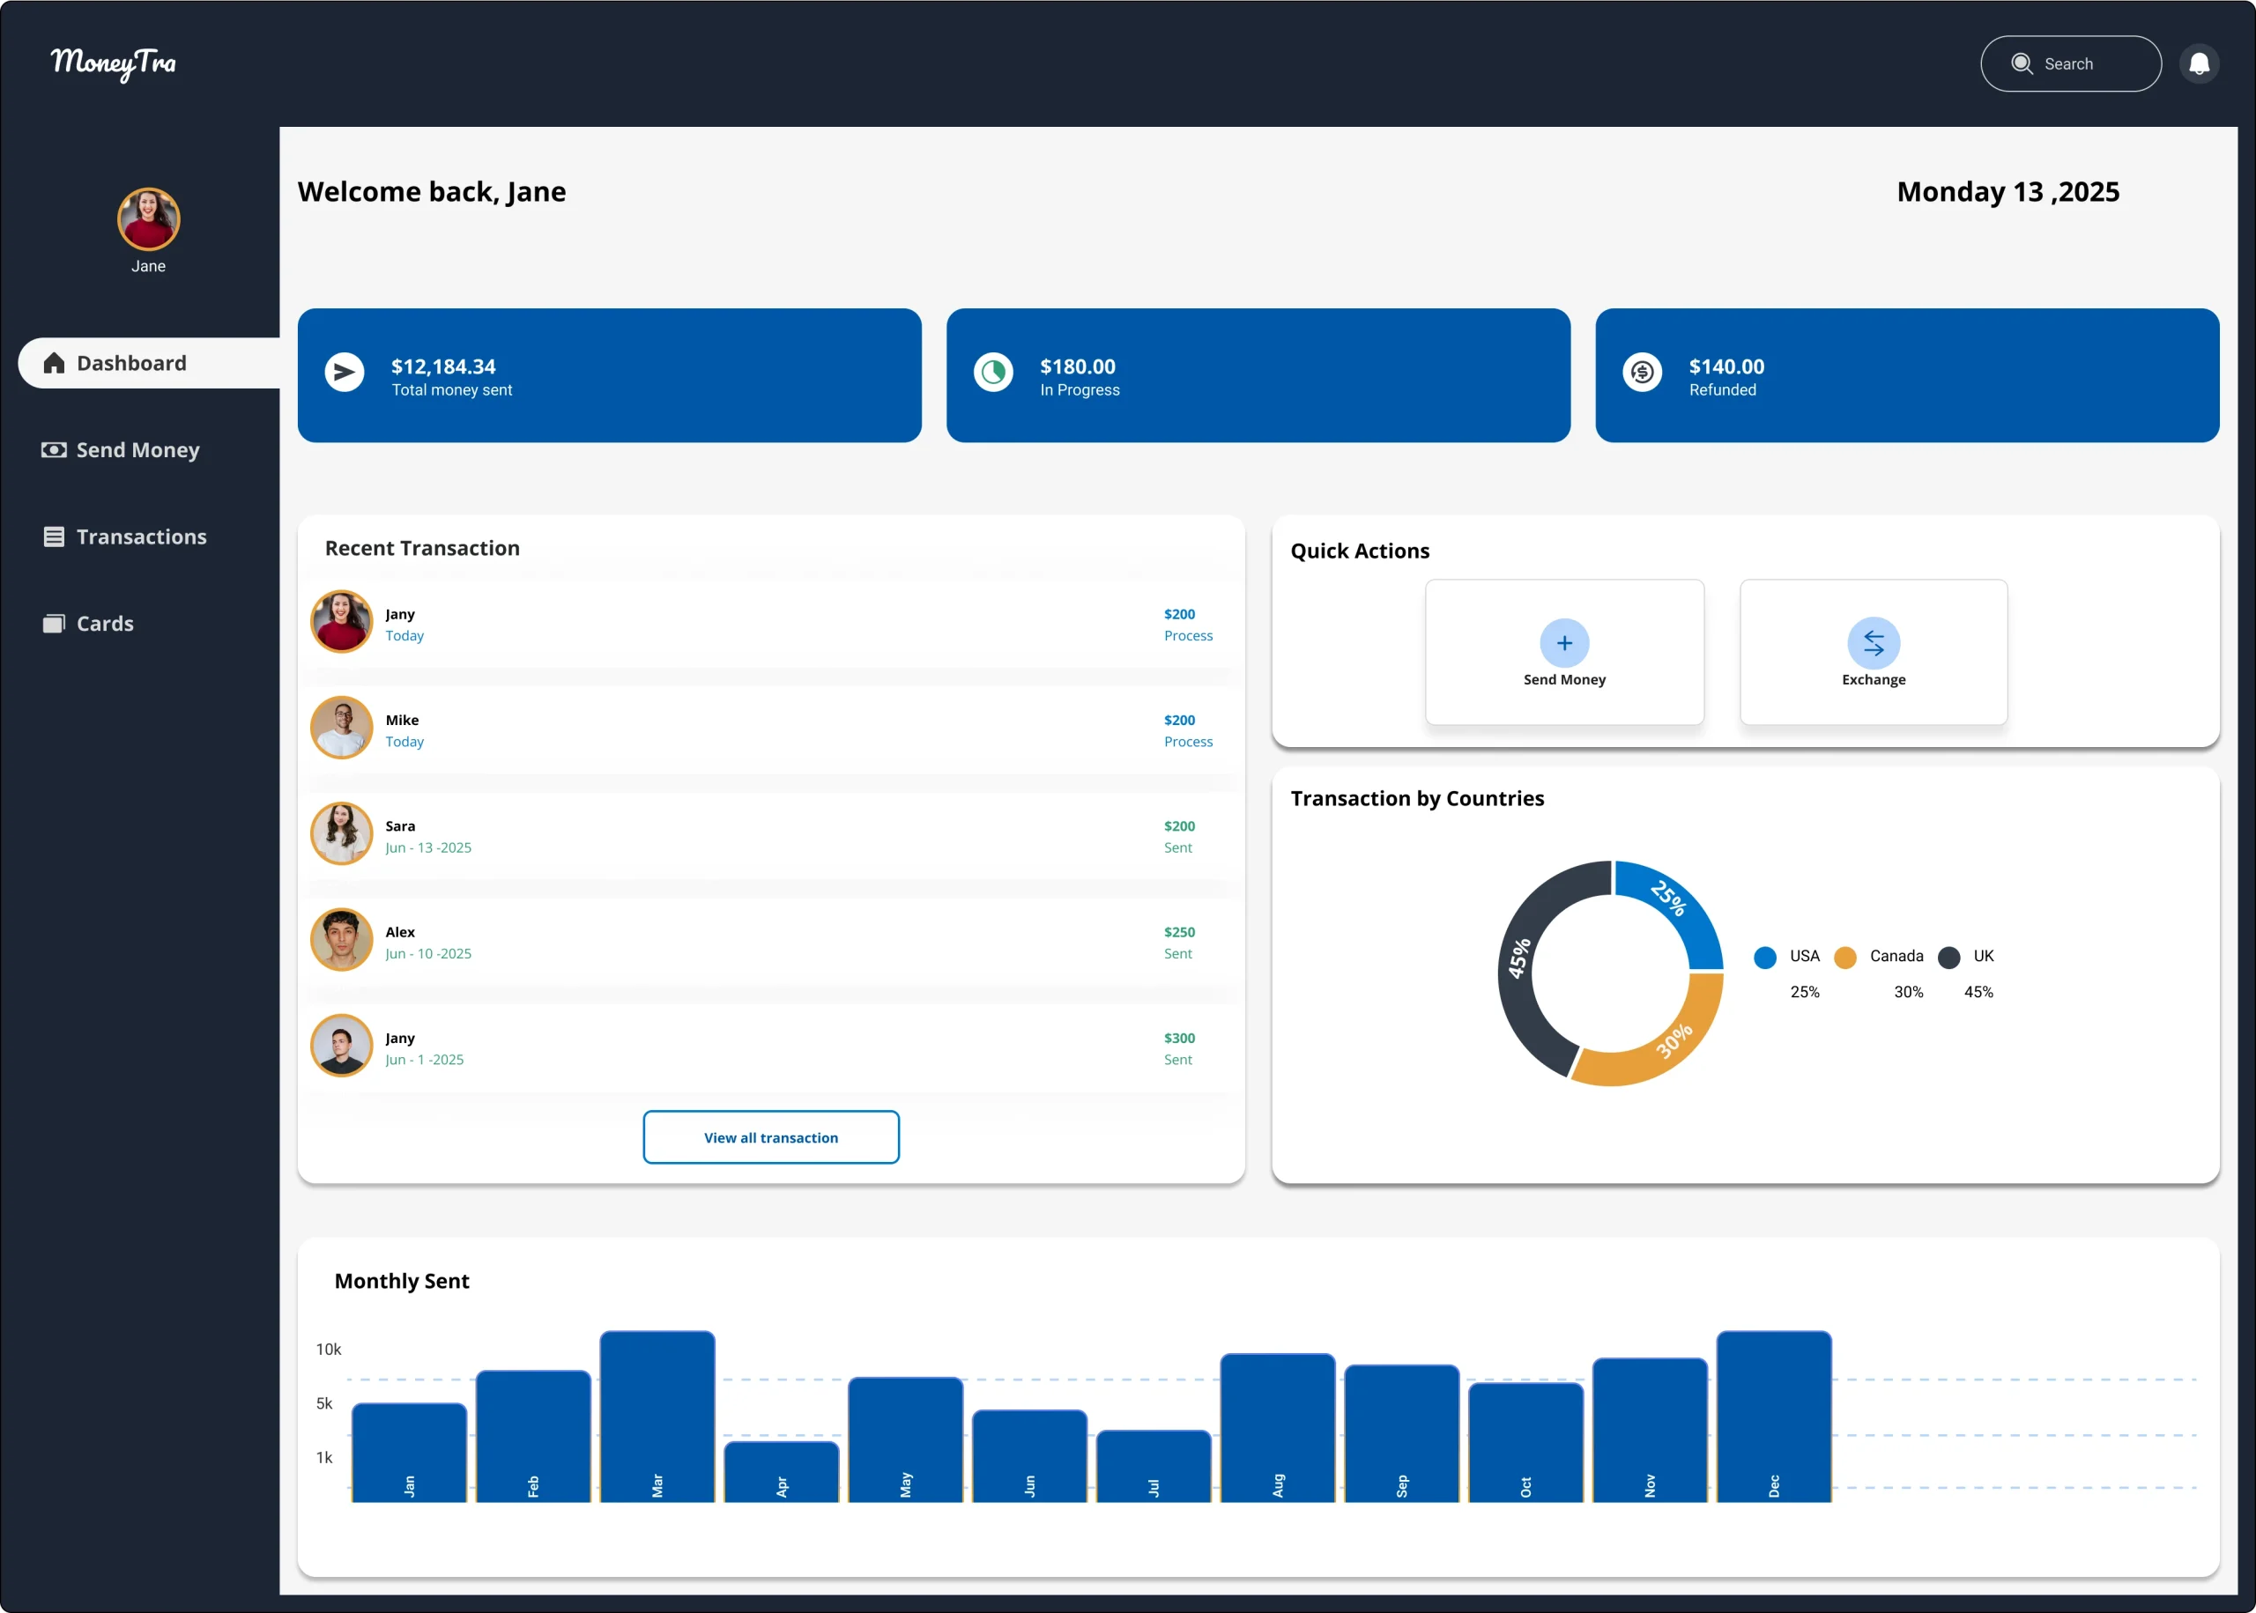2256x1613 pixels.
Task: Click the plus icon for Send Money
Action: pyautogui.click(x=1563, y=642)
